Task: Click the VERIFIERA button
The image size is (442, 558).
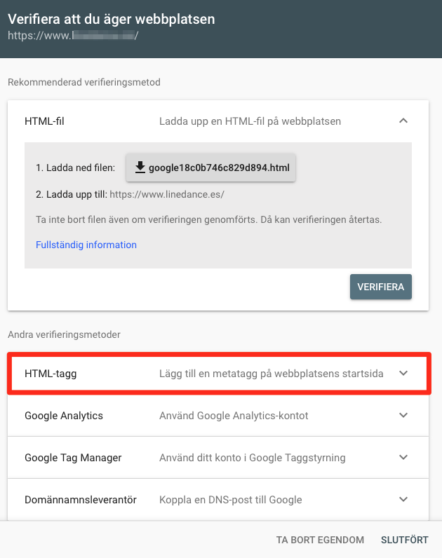Action: tap(381, 287)
